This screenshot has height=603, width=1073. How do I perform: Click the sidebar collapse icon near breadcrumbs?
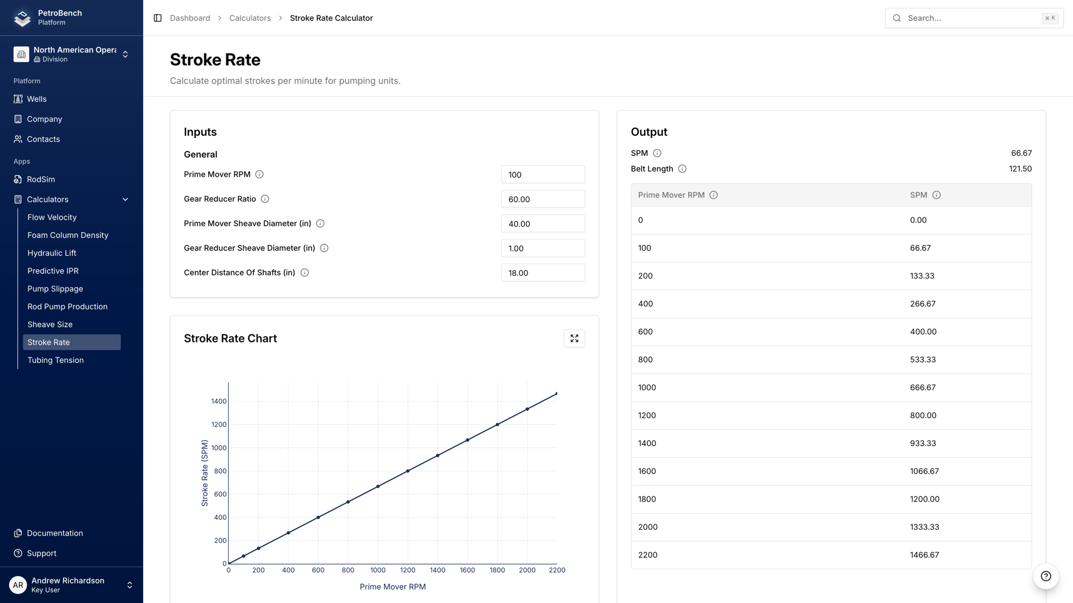point(157,18)
